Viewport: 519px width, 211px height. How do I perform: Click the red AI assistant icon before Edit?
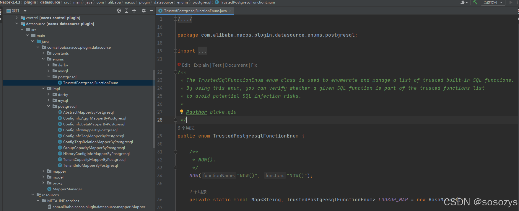[179, 64]
